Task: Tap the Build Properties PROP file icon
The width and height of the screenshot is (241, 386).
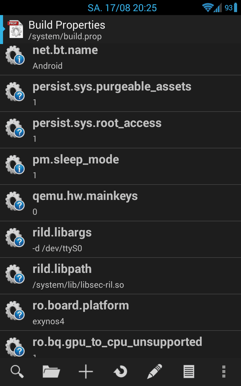Action: click(16, 30)
